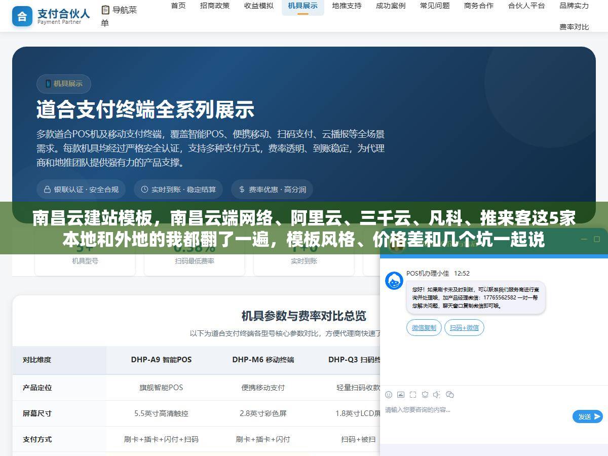Click the rate service icon in chat
Viewport: 608px width, 456px height.
425,394
